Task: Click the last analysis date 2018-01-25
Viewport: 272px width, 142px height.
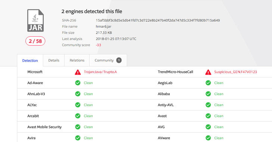Action: click(116, 39)
